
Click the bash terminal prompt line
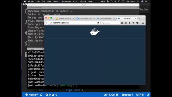click(52, 85)
